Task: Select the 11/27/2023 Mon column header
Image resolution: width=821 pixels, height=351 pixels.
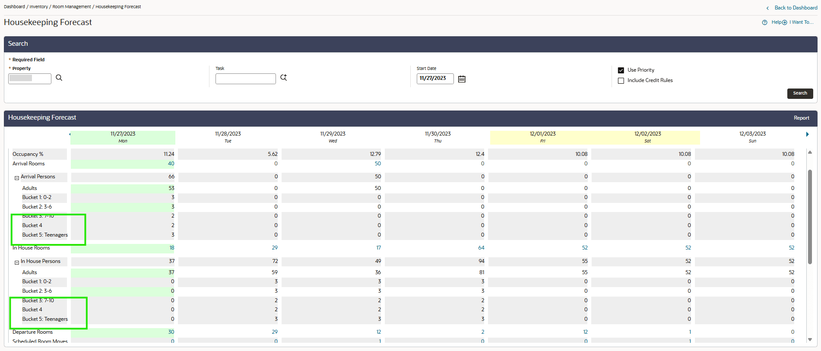Action: (123, 137)
